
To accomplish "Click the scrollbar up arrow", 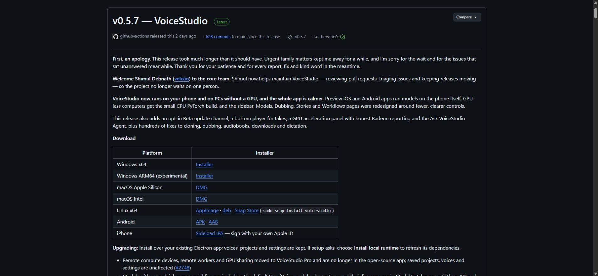I will 595,3.
